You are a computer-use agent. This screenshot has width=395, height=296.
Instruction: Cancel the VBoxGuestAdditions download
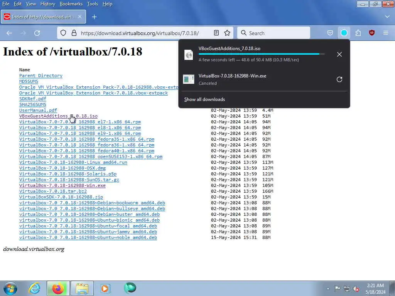point(339,54)
